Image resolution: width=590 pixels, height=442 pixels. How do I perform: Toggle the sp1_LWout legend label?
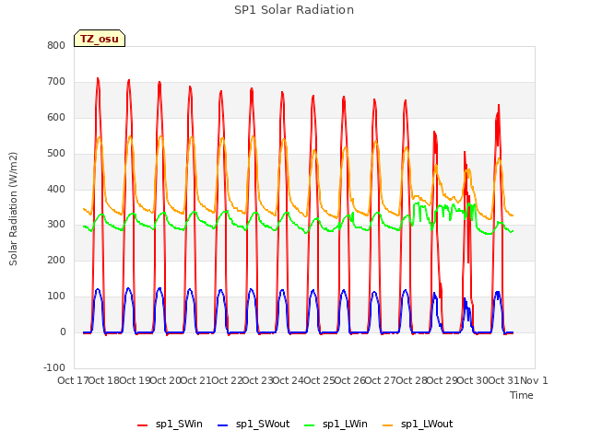click(x=427, y=425)
